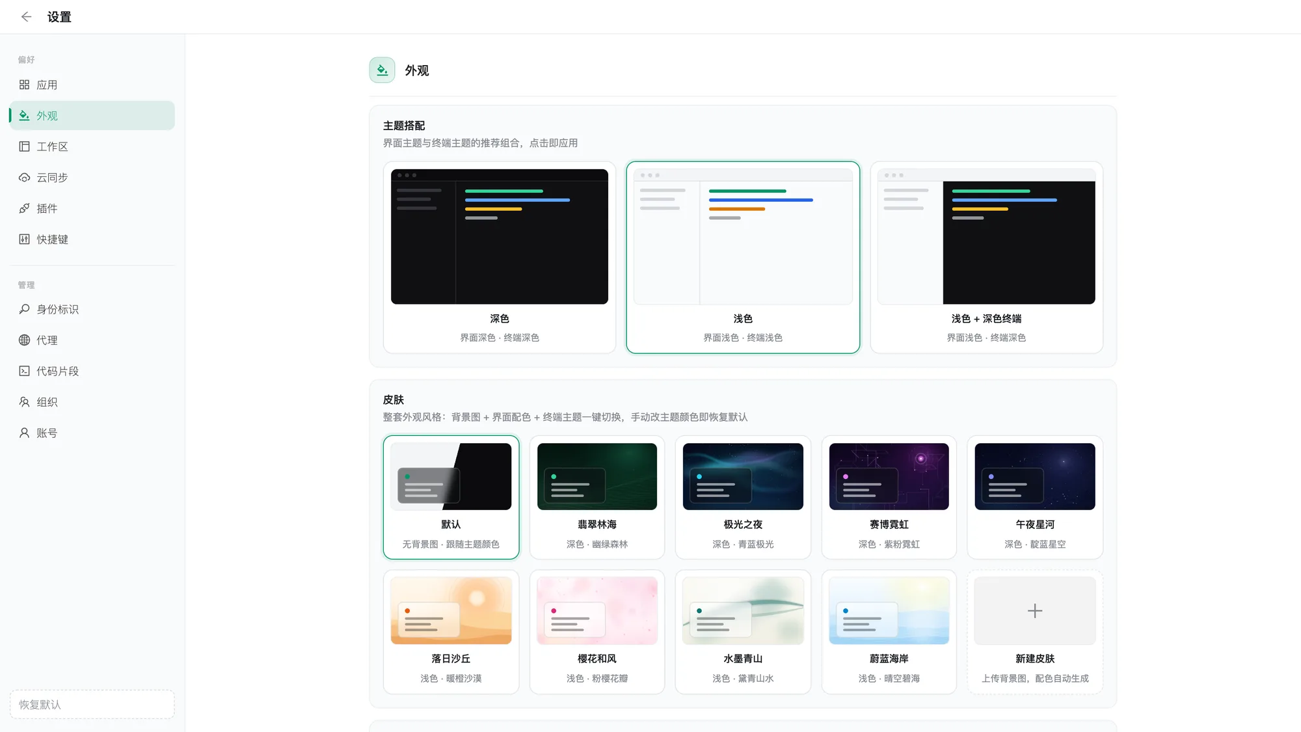Open the 组织 members icon
The width and height of the screenshot is (1301, 732).
coord(24,402)
